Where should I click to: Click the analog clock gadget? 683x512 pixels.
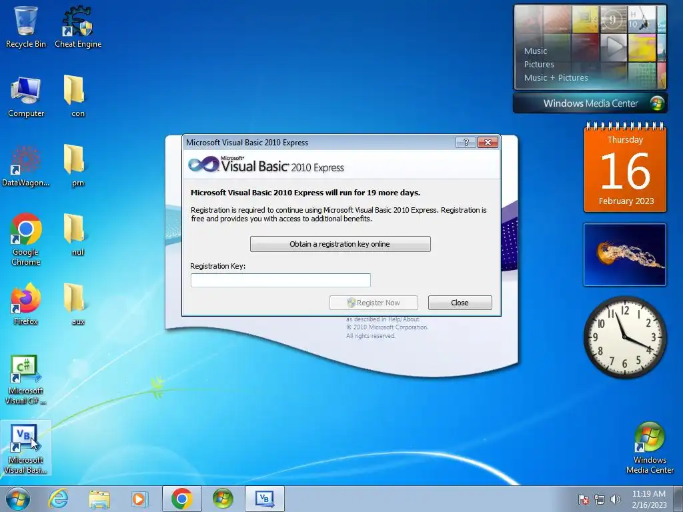[625, 337]
